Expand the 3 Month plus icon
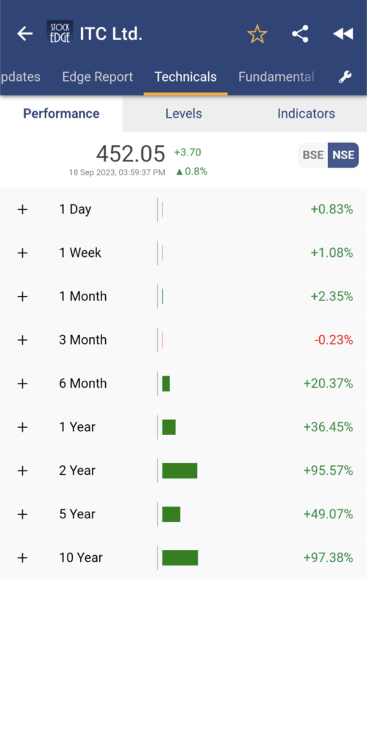 tap(23, 340)
